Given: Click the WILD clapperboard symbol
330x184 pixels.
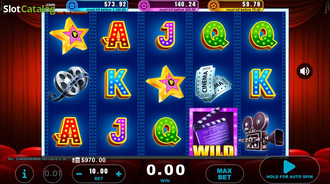Looking at the screenshot, I should tap(213, 132).
